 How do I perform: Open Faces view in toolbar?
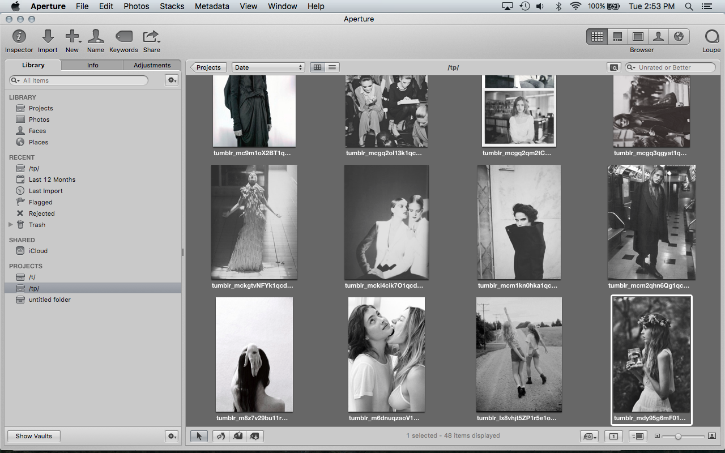(658, 37)
